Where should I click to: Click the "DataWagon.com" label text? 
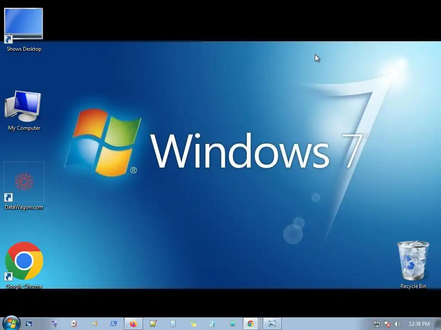click(24, 207)
